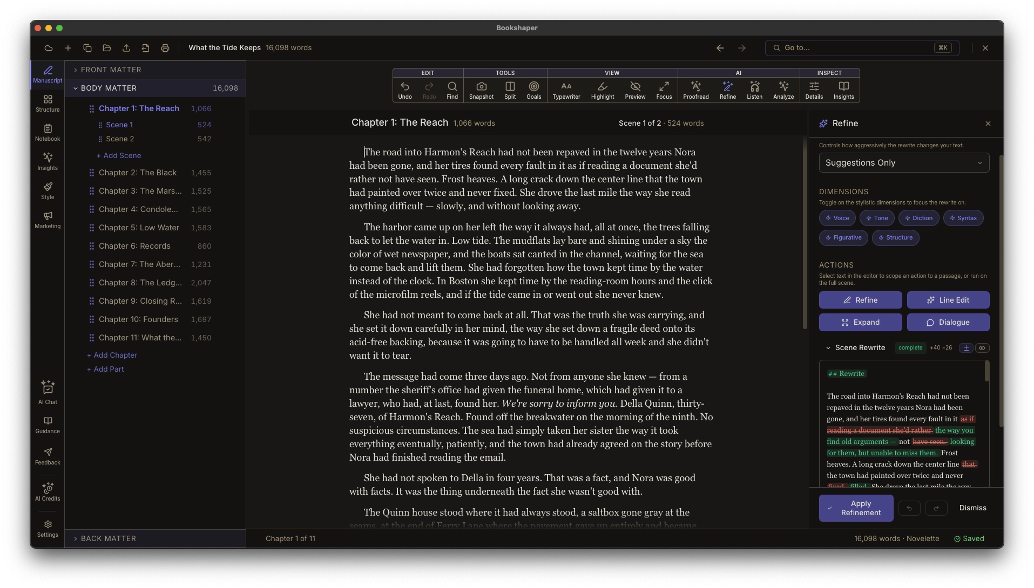Run the Proofread AI tool
This screenshot has width=1034, height=588.
coord(695,90)
